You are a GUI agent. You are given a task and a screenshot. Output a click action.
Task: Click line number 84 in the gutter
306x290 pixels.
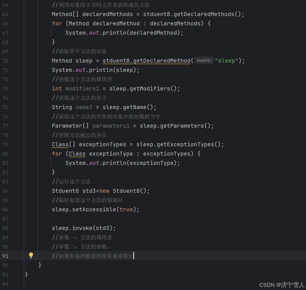coord(5,191)
